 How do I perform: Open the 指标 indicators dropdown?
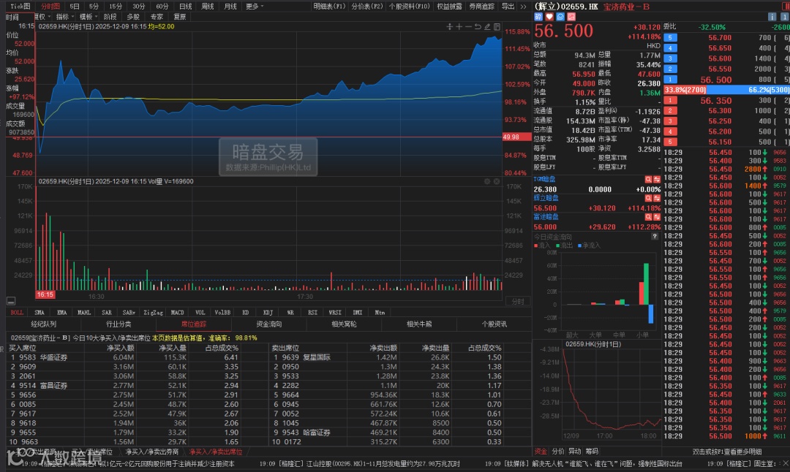[65, 17]
